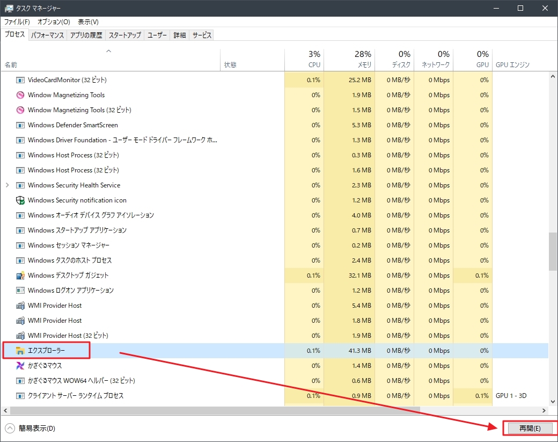Image resolution: width=558 pixels, height=442 pixels.
Task: Click the horizontal scrollbar thumb
Action: pyautogui.click(x=215, y=410)
